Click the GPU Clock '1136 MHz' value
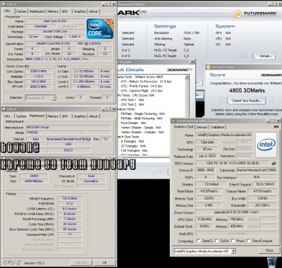The height and width of the screenshot is (268, 282). tap(204, 219)
